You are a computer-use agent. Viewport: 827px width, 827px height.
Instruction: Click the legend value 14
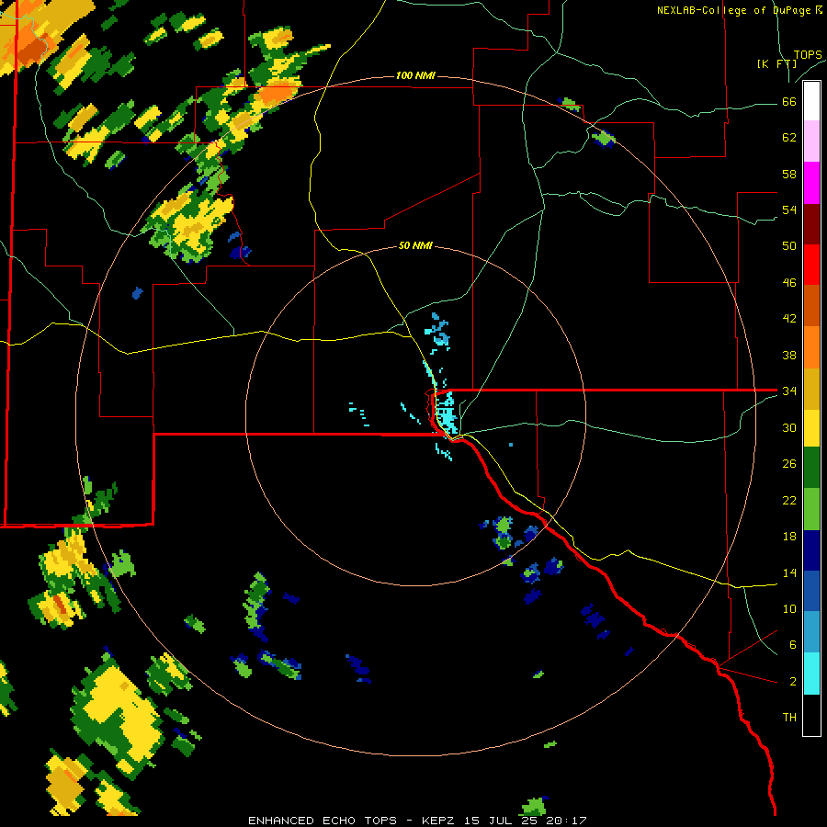click(789, 572)
